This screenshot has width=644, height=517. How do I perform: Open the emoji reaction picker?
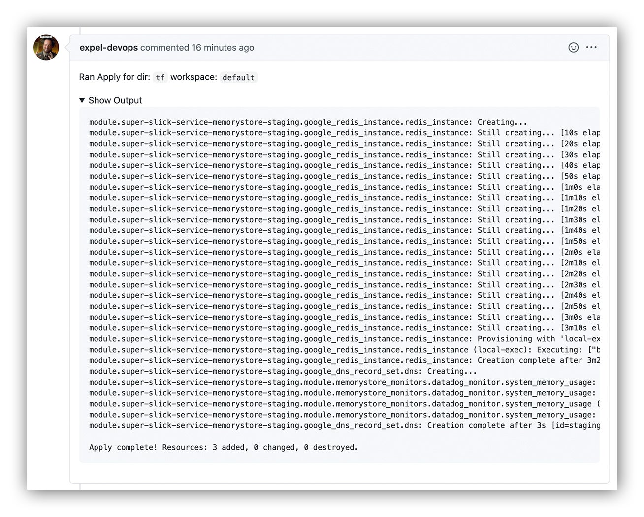coord(573,47)
